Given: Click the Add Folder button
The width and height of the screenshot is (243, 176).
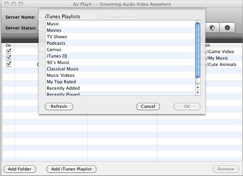Looking at the screenshot, I should coord(20,169).
